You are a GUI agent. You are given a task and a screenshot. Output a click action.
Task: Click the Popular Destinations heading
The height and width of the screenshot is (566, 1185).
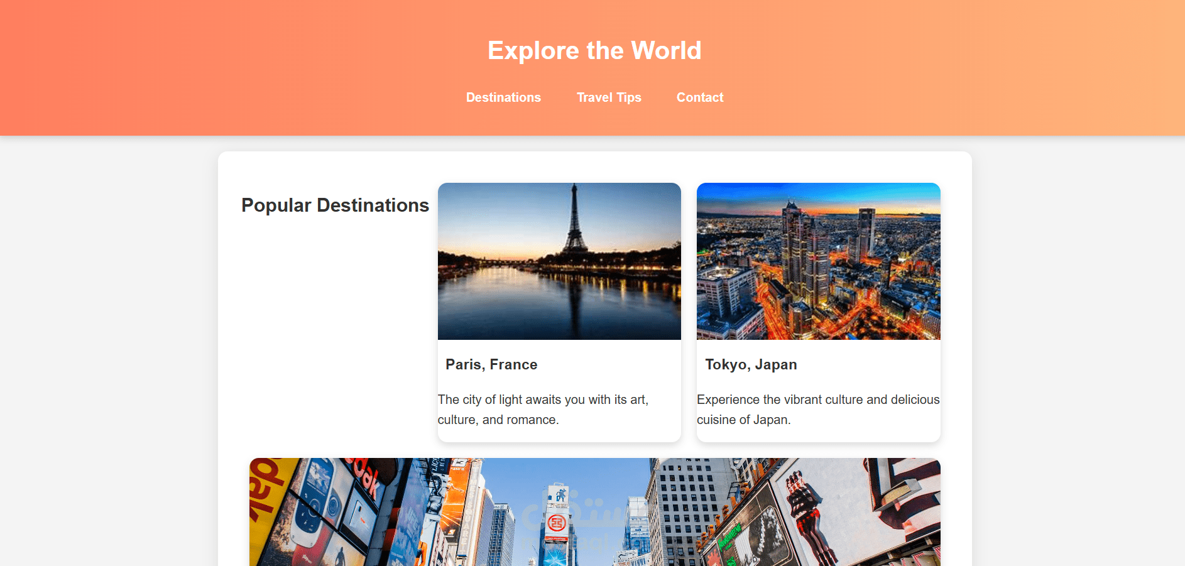(335, 205)
